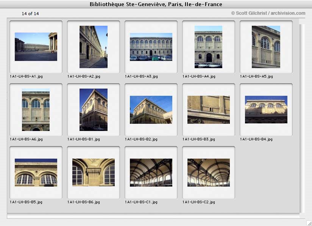Open thumbnail 1A1-LH-BS-B3.jpg wall detail
Viewport: 312px width, 226px height.
tap(209, 110)
